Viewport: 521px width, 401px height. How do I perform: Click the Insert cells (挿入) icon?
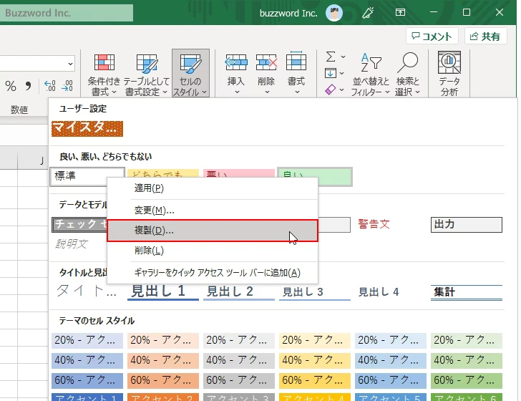click(x=236, y=62)
